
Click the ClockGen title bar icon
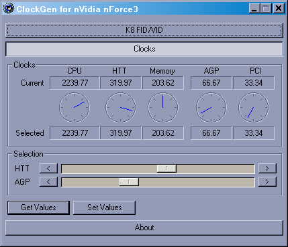(8, 8)
